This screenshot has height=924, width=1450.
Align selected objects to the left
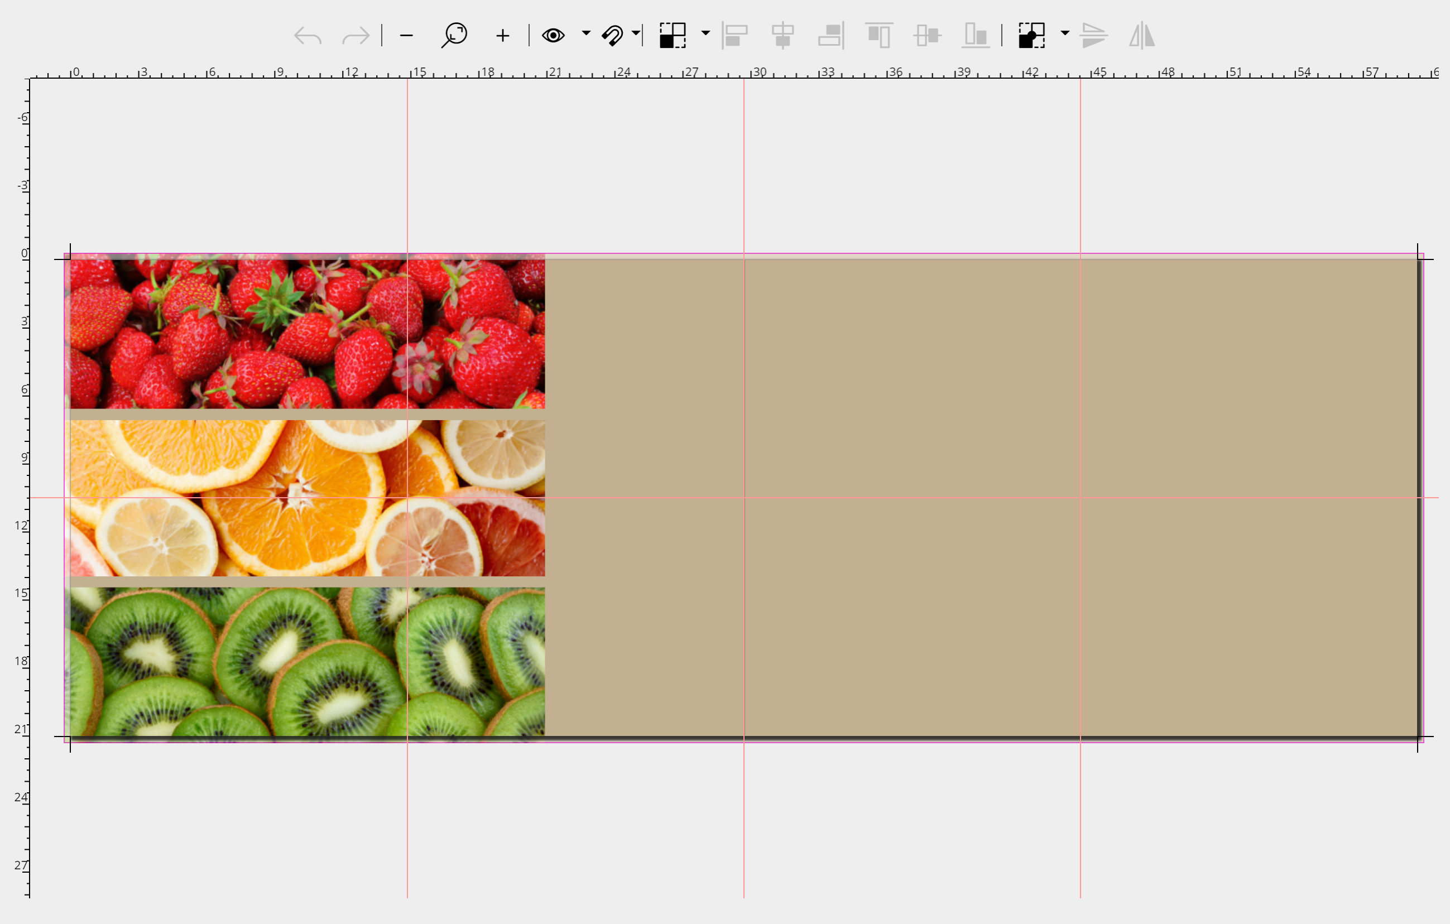[735, 36]
